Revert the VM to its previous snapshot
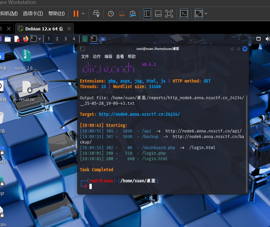The image size is (270, 227). coord(122,14)
